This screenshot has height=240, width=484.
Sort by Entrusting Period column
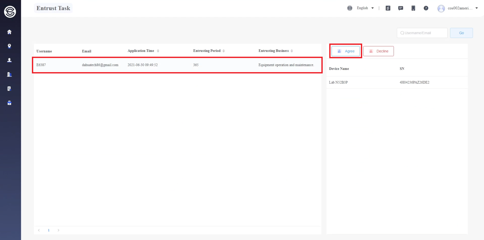(x=223, y=51)
